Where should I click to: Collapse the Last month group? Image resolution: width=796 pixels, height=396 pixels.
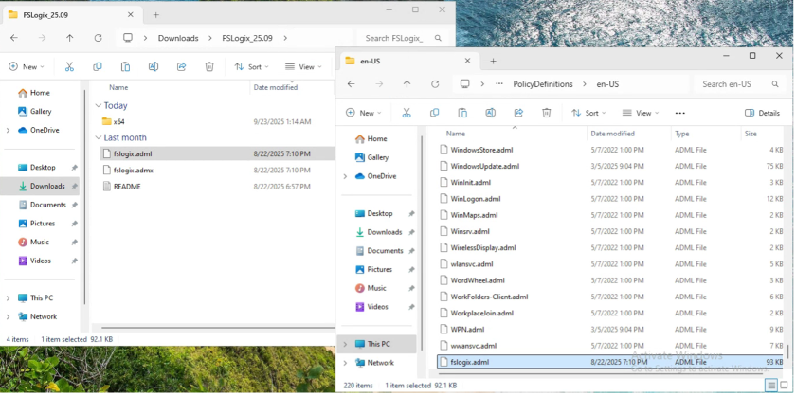tap(99, 137)
